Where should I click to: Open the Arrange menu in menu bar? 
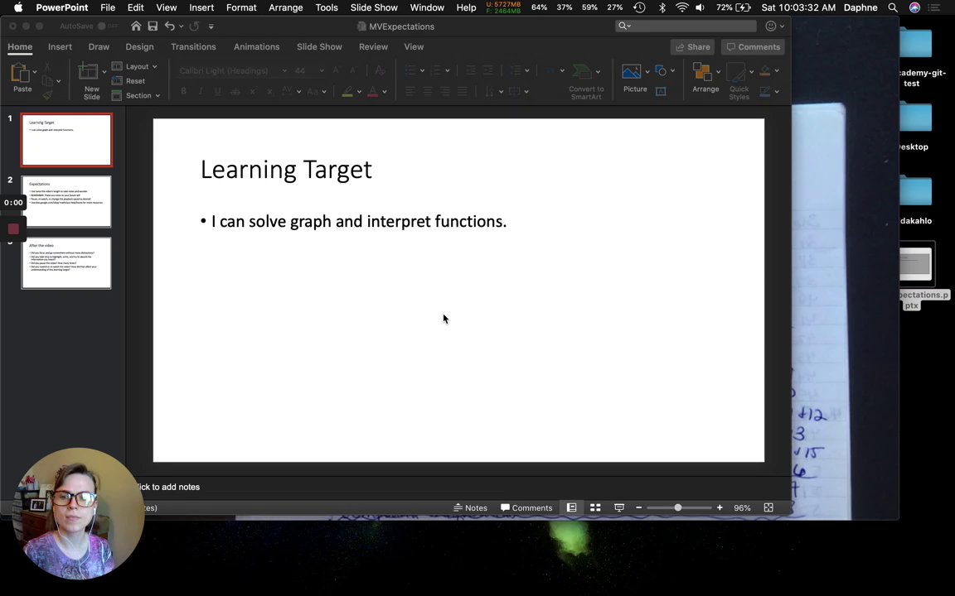286,8
